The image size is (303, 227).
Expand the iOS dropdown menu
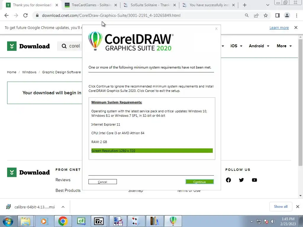236,46
